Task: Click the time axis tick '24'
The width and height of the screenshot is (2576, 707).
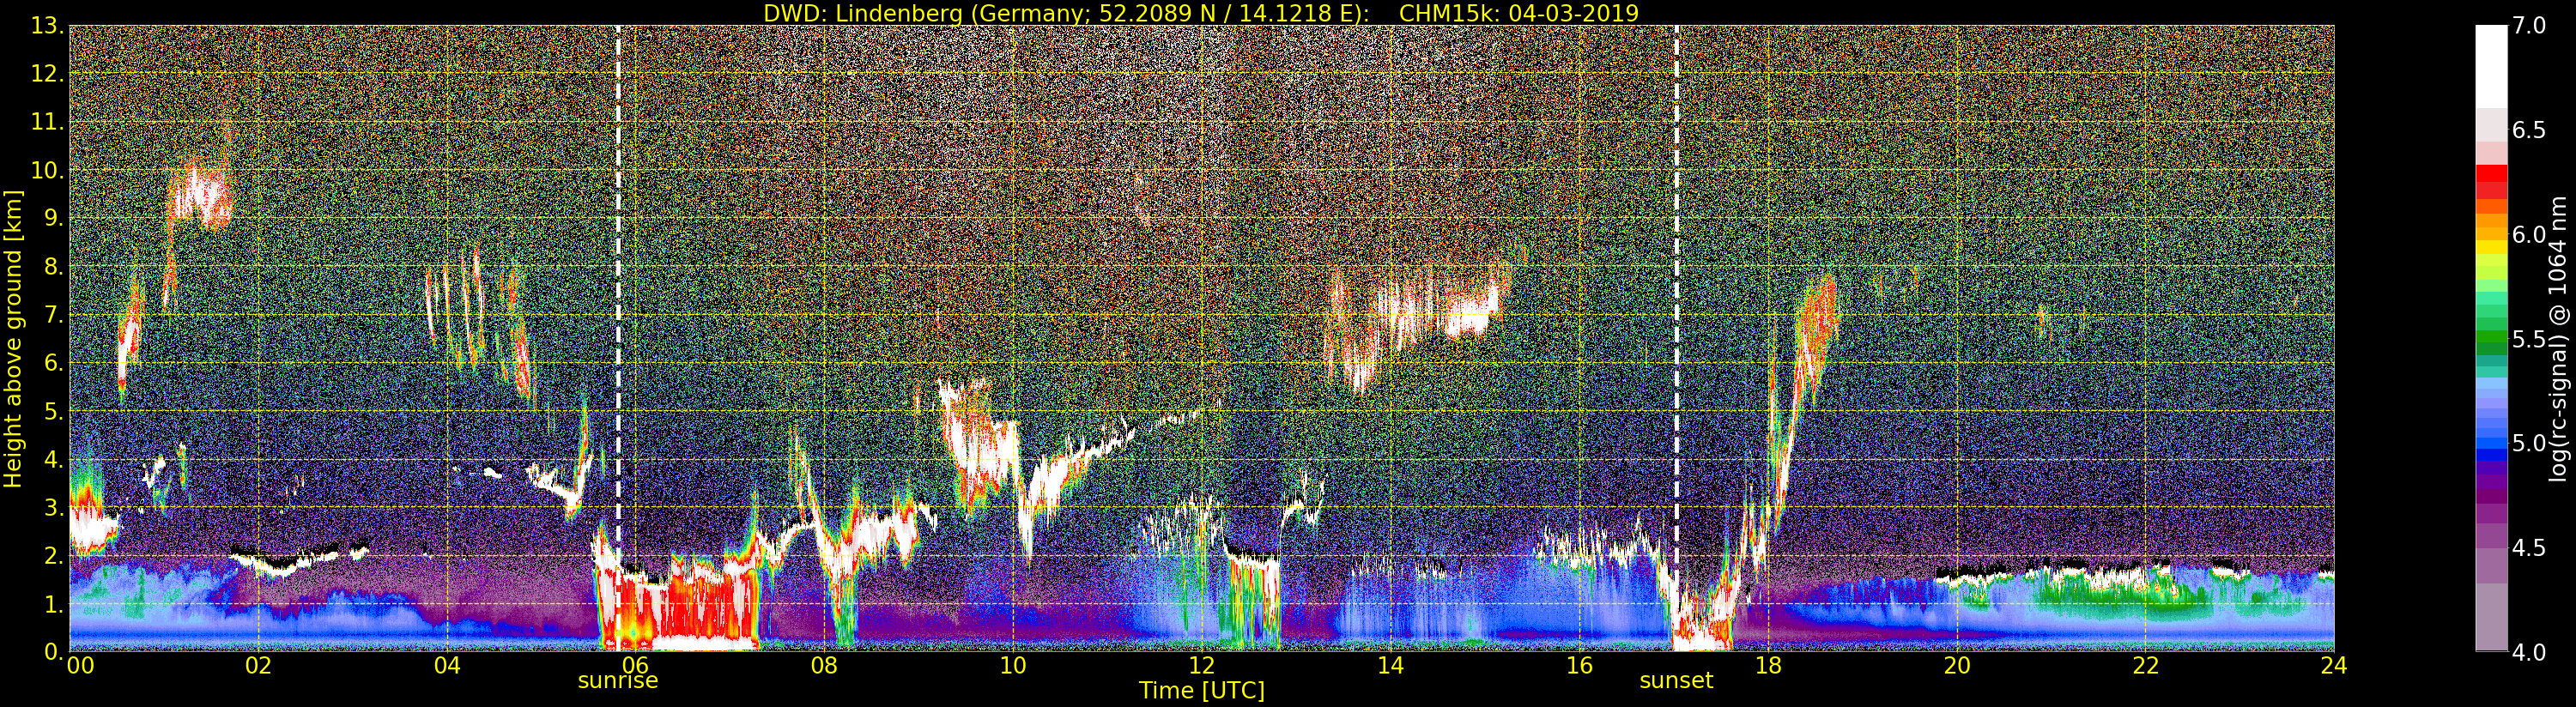Action: (x=2334, y=665)
